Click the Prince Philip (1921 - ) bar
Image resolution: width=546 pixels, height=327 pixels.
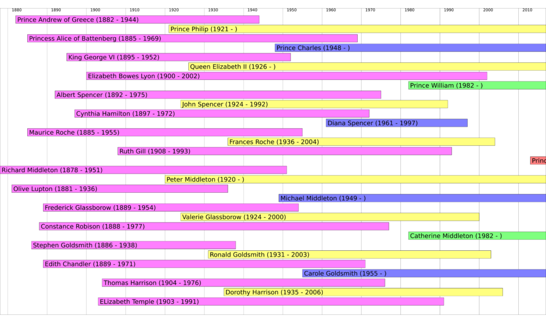click(x=357, y=29)
